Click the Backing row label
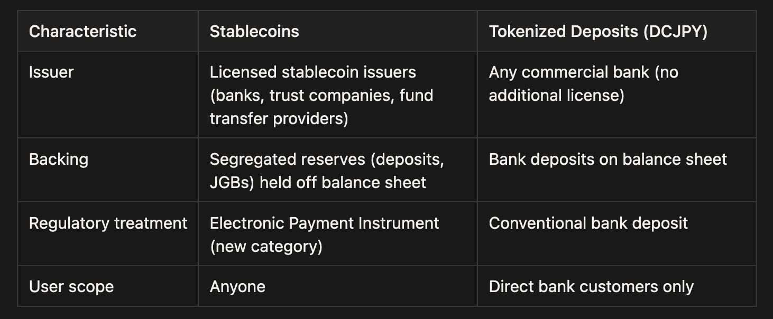Viewport: 773px width, 319px height. click(x=59, y=159)
